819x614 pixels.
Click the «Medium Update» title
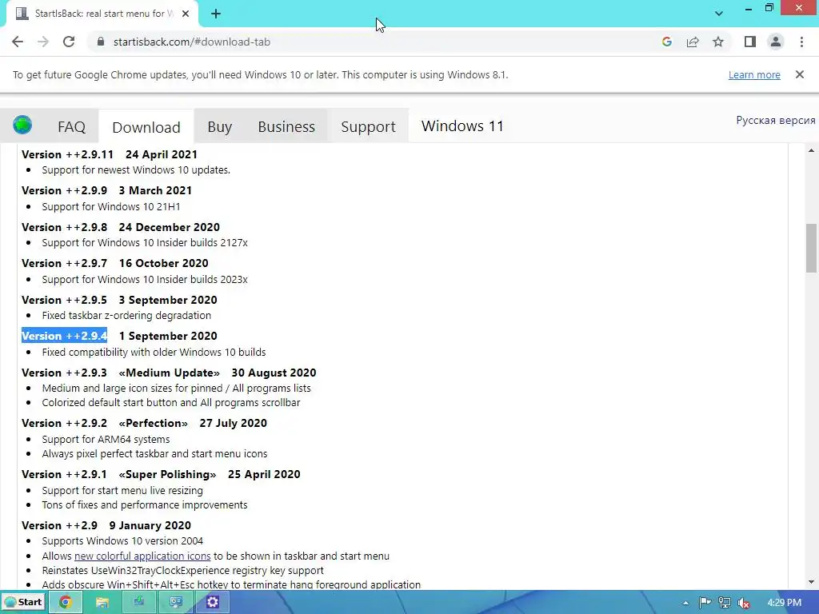point(170,373)
